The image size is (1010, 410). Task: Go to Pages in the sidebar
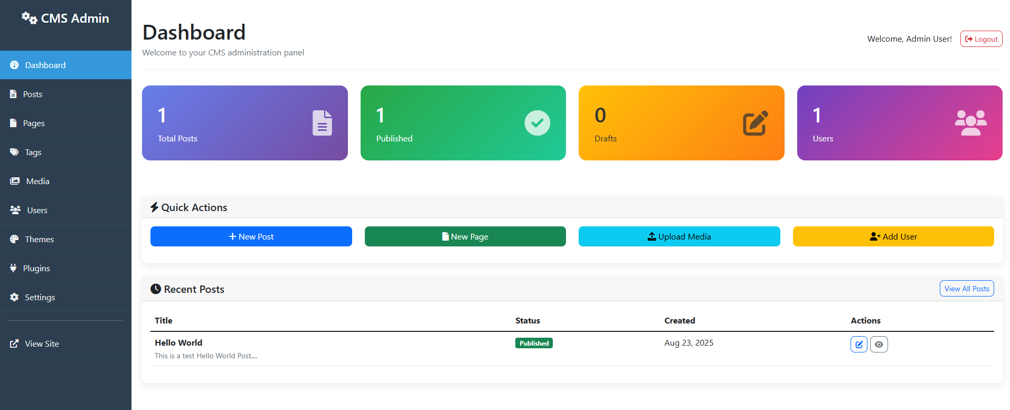point(34,123)
